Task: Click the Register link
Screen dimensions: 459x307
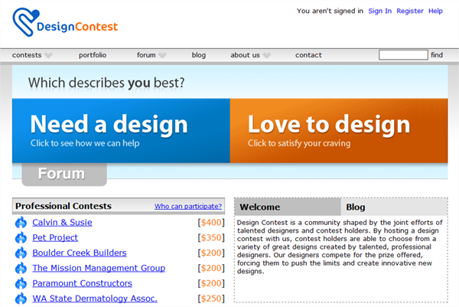Action: click(x=410, y=11)
